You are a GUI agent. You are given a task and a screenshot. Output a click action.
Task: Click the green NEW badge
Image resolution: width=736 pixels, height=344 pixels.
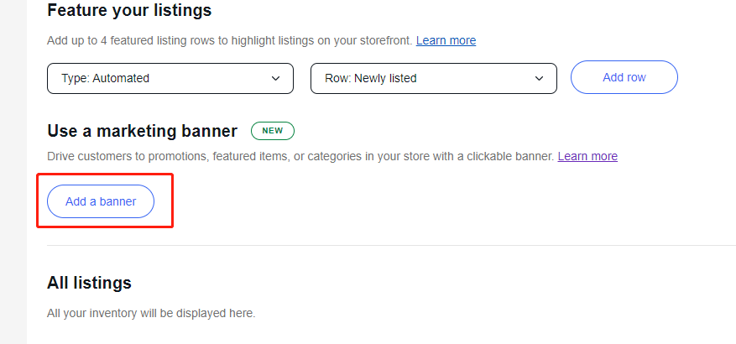tap(272, 131)
